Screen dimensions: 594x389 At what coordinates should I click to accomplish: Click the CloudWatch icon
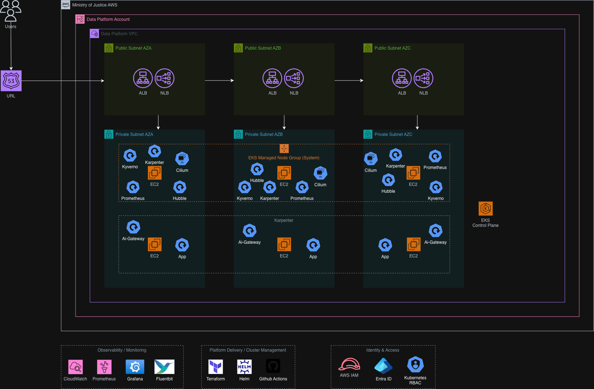76,367
